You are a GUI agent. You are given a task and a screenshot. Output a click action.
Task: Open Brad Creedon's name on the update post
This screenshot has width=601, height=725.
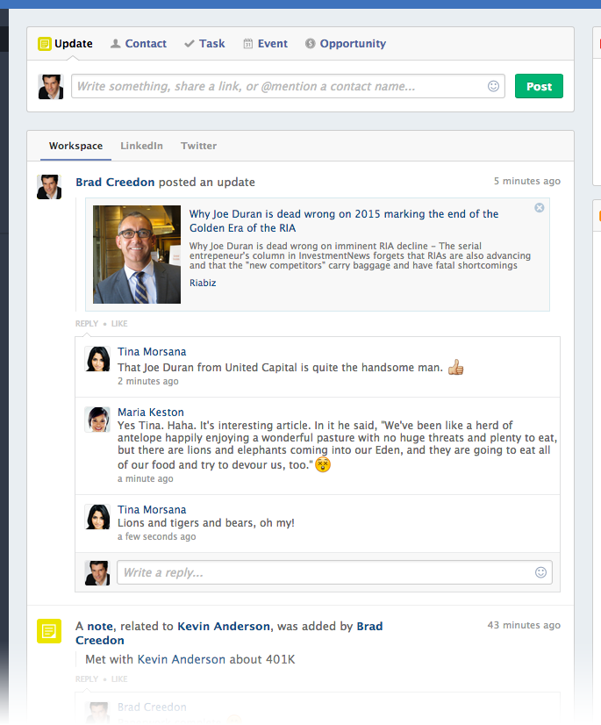tap(115, 183)
